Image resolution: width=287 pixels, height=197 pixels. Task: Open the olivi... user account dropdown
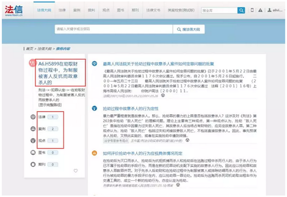[x=277, y=10]
